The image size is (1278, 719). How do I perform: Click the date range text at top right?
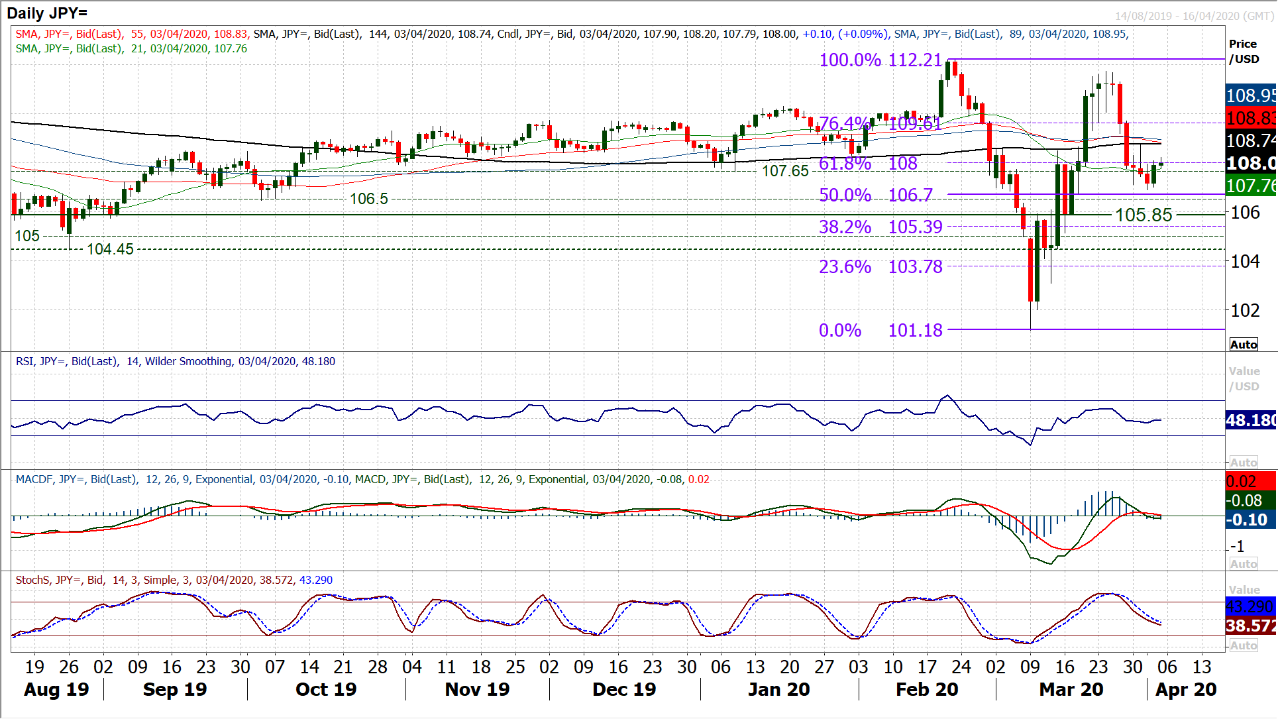[x=1194, y=16]
